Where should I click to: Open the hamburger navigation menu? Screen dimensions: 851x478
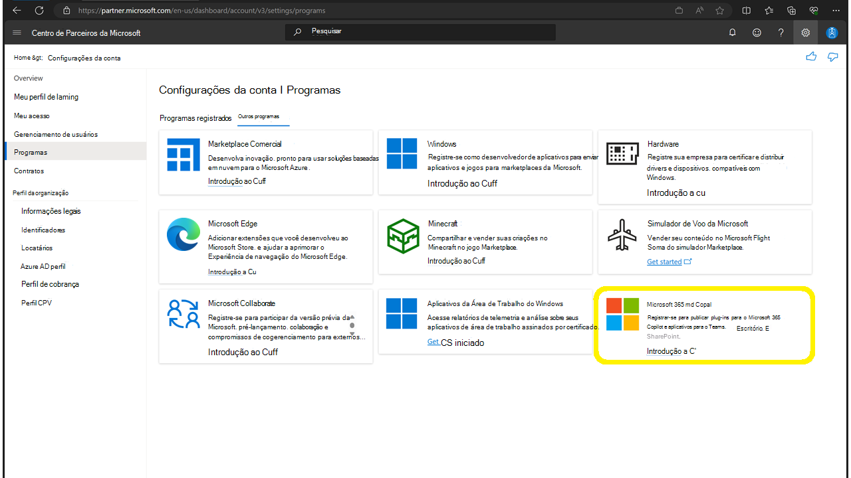point(17,33)
